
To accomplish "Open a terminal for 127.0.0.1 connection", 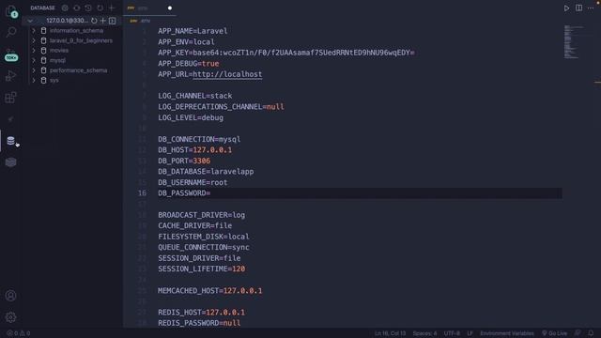I will point(113,21).
